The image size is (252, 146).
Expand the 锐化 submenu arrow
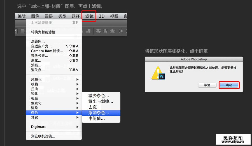(78, 94)
